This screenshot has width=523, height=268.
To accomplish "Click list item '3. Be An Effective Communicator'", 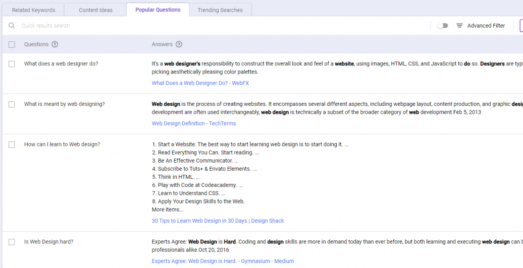I will (195, 161).
